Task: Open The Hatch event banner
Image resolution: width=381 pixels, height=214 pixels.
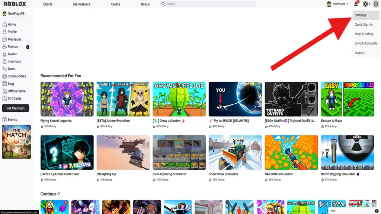Action: click(16, 142)
